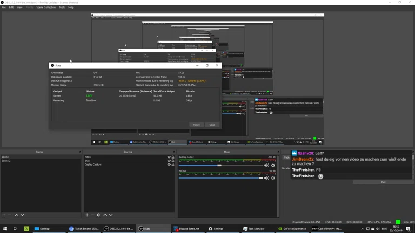415x233 pixels.
Task: Add a new scene with plus icon
Action: pos(4,215)
